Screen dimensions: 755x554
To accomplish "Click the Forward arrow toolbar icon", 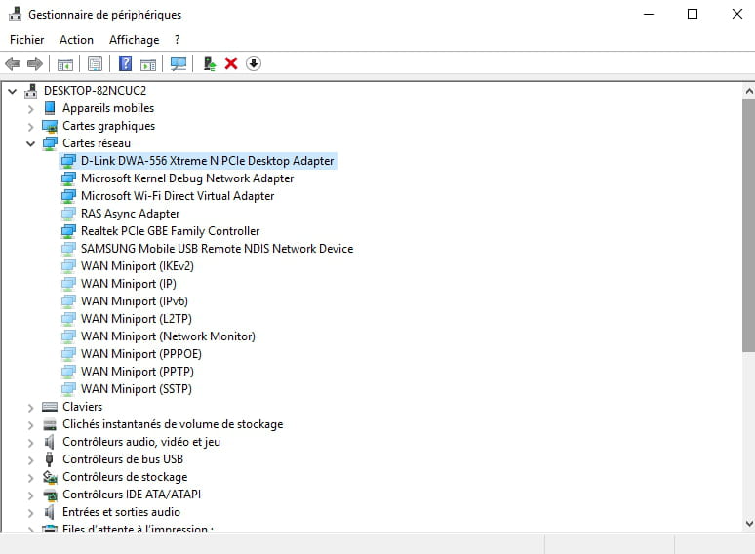I will [x=35, y=63].
